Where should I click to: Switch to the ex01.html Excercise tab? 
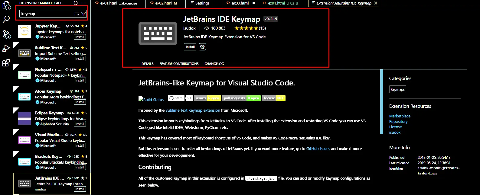pyautogui.click(x=118, y=3)
